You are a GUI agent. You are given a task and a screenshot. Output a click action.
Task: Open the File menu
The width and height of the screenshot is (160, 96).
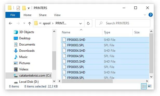pyautogui.click(x=13, y=15)
